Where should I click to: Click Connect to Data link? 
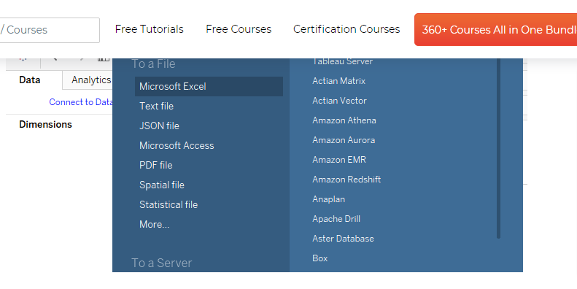81,102
